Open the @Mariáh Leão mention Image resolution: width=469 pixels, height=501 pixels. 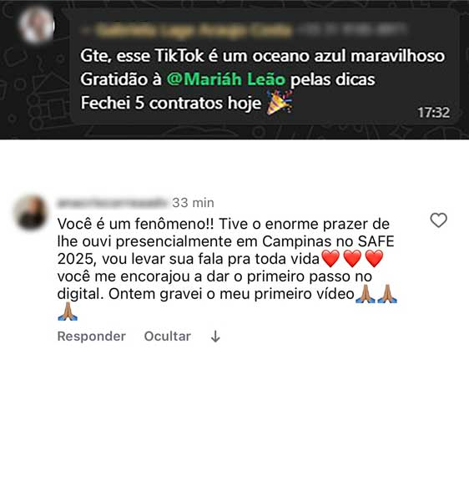225,79
